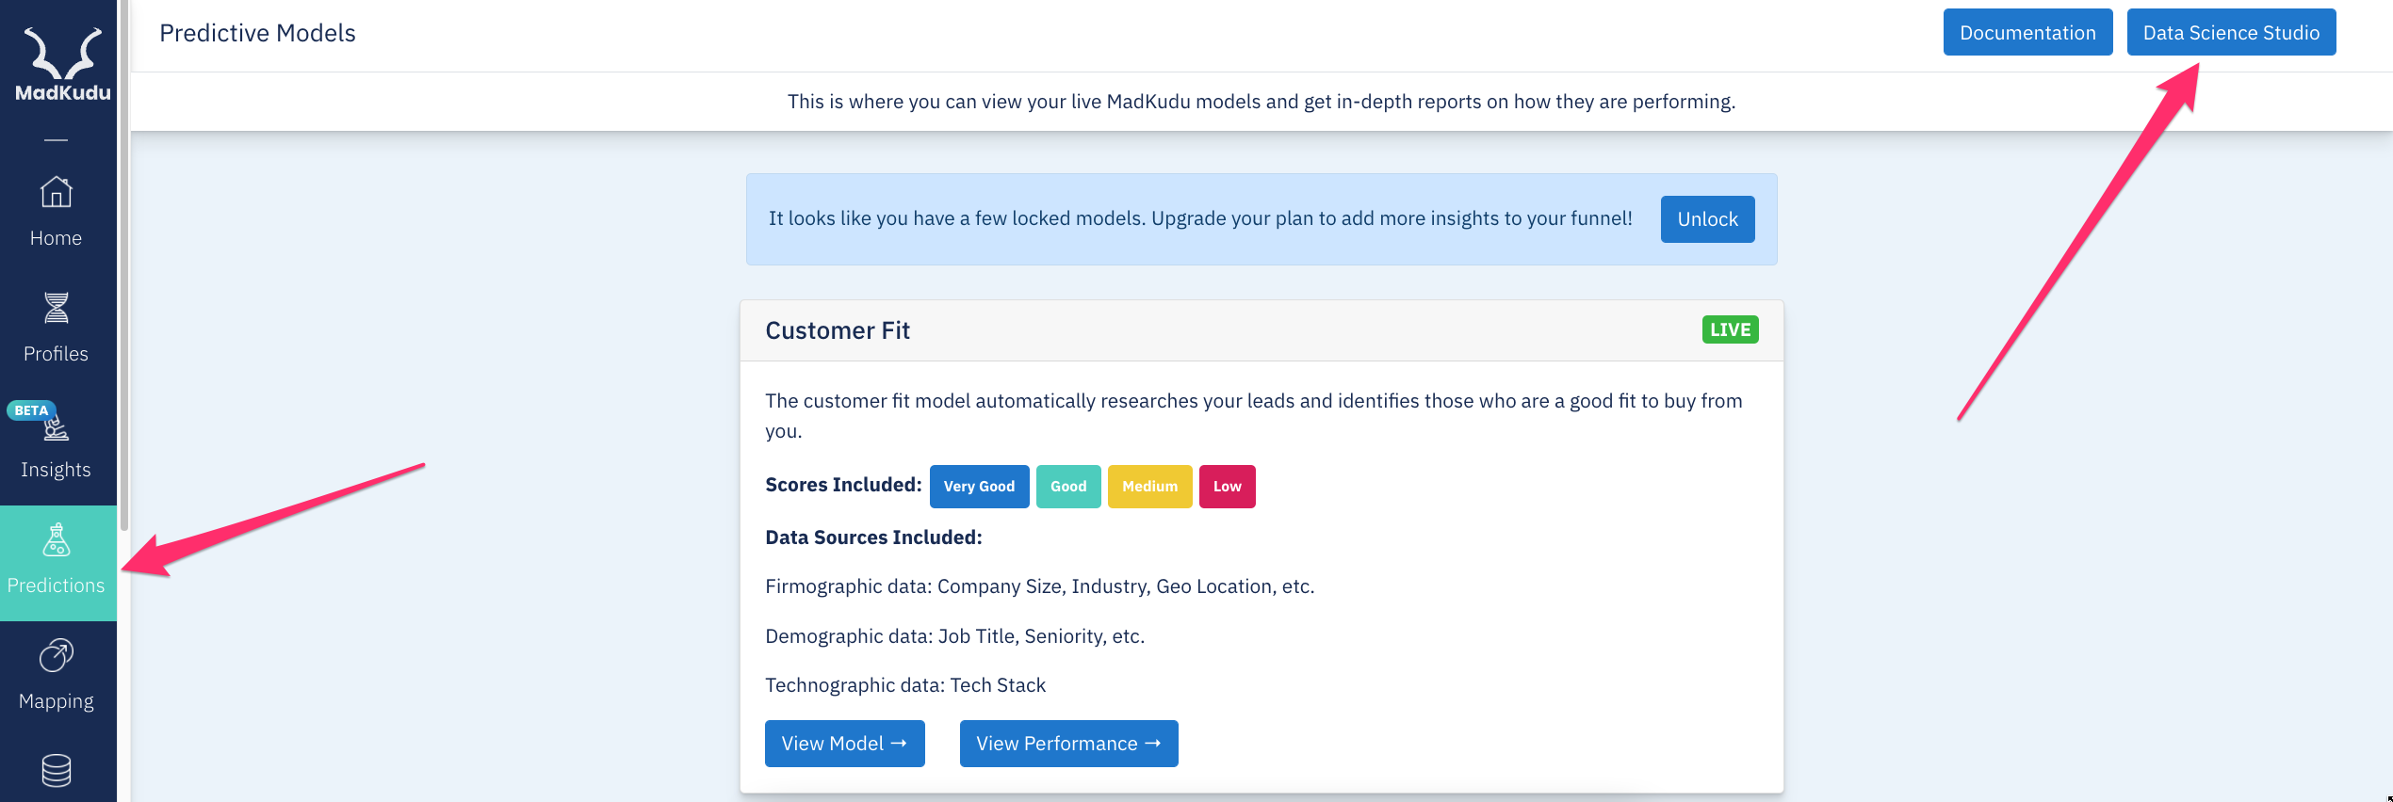2393x802 pixels.
Task: Go to Predictions label in sidebar
Action: 56,585
